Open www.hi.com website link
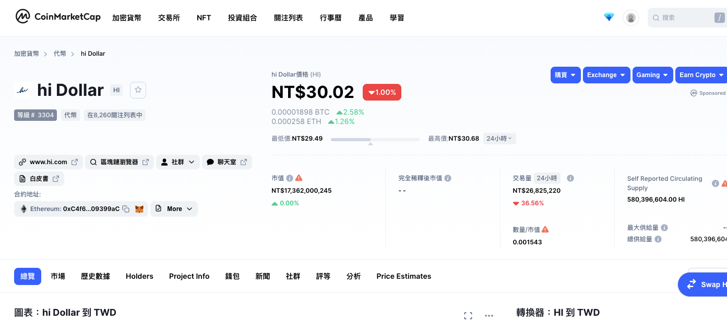Image resolution: width=727 pixels, height=322 pixels. pos(49,162)
